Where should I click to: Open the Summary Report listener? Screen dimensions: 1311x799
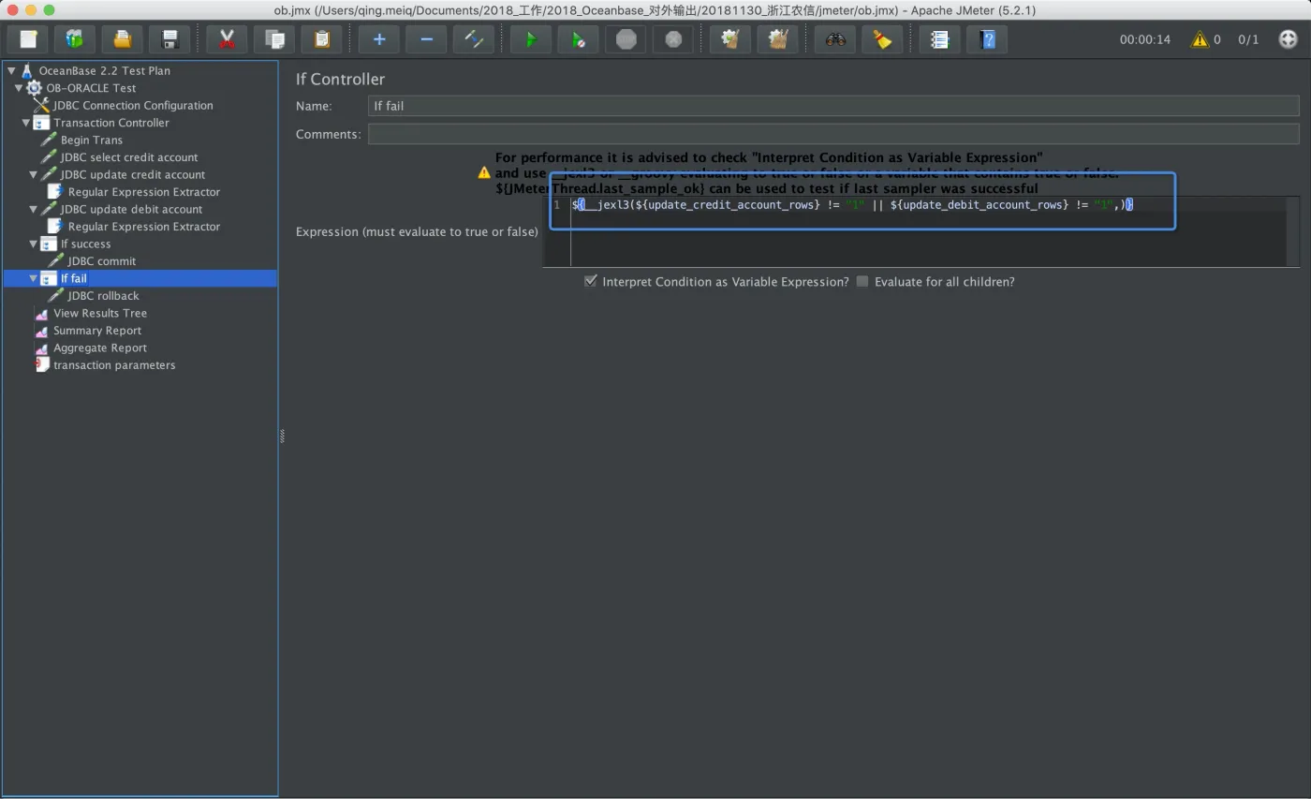click(97, 331)
